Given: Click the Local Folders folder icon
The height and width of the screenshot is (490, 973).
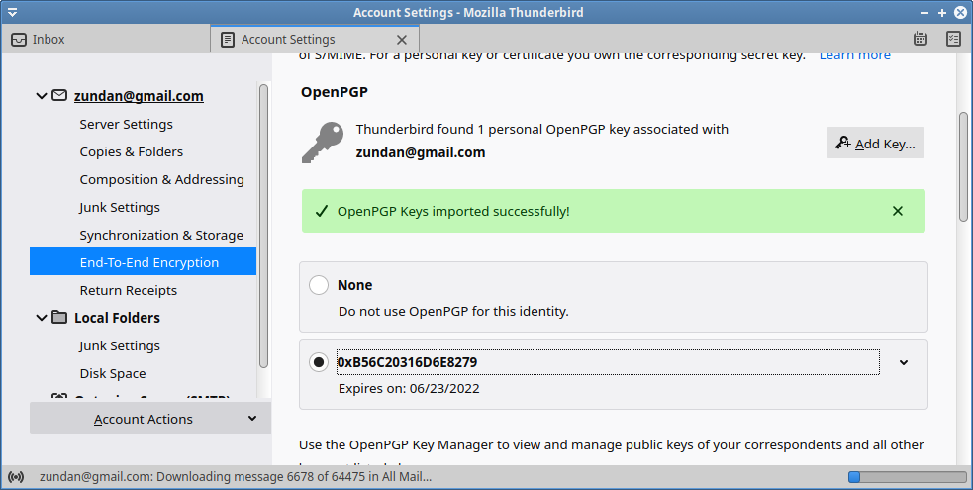Looking at the screenshot, I should tap(59, 318).
